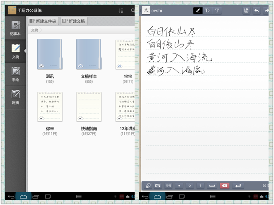Open the 手绘 drawing section
The image size is (274, 205).
pyautogui.click(x=15, y=74)
